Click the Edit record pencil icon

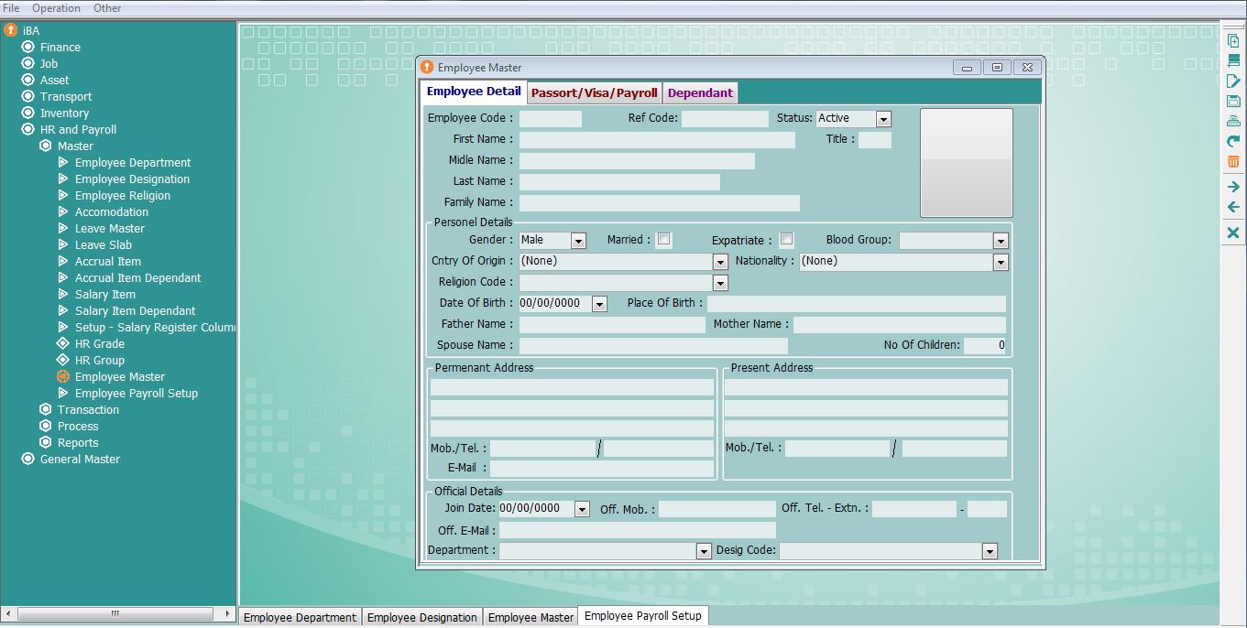1233,81
